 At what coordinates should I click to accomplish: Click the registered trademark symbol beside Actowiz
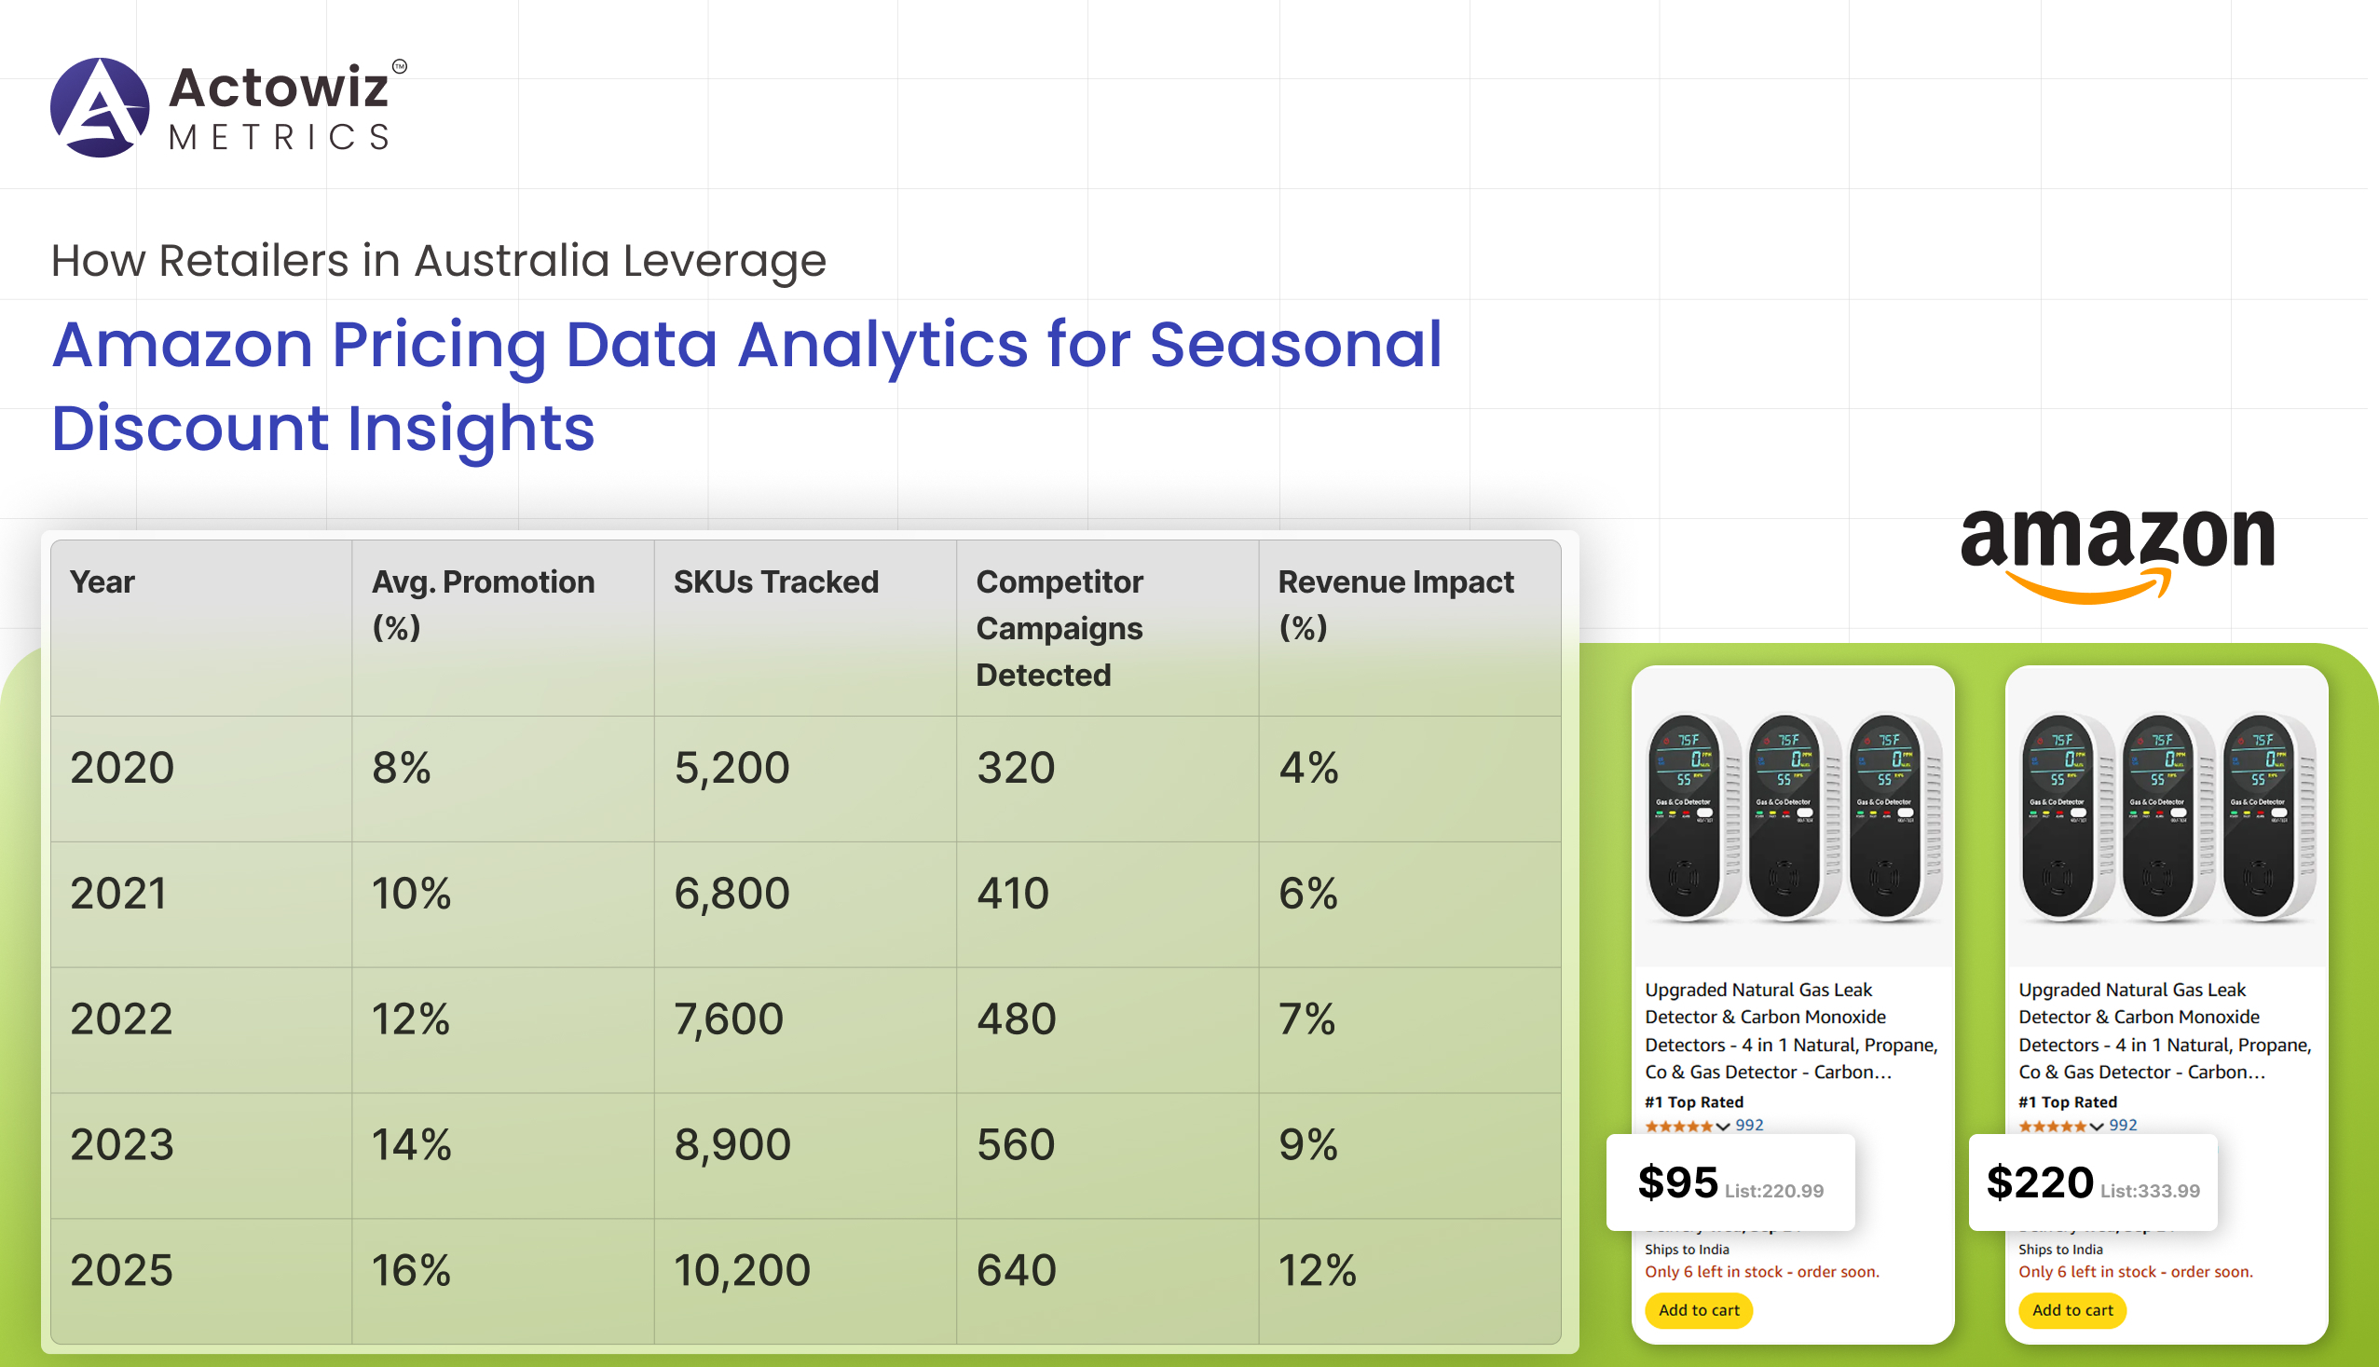[x=399, y=67]
